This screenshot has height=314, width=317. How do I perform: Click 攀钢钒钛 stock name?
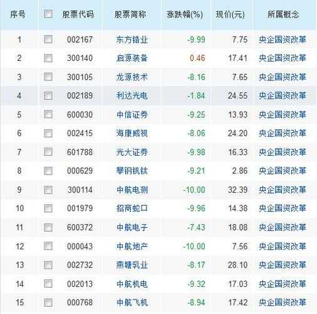click(x=132, y=171)
